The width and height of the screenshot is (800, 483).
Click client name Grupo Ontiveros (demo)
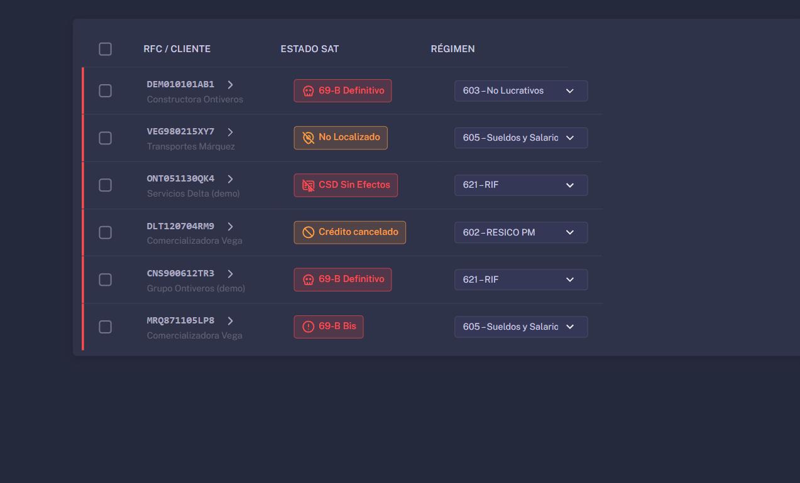click(x=196, y=288)
